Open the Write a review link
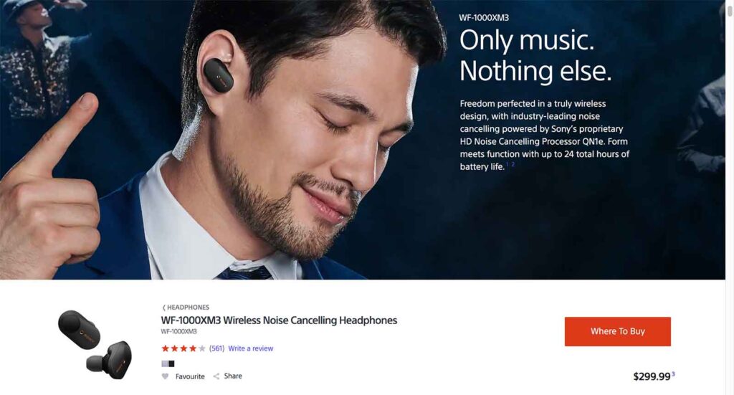Viewport: 734px width, 395px height. [x=250, y=348]
